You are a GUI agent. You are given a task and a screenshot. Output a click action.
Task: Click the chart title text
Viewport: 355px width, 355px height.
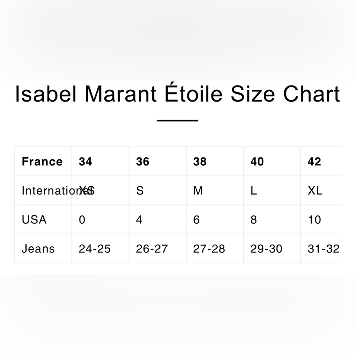coord(177,94)
